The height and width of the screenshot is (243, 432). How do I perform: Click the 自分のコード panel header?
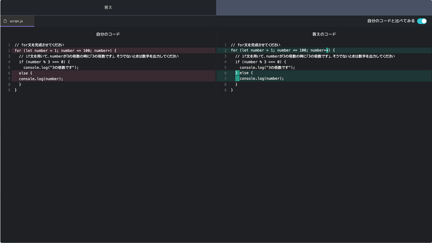(108, 34)
